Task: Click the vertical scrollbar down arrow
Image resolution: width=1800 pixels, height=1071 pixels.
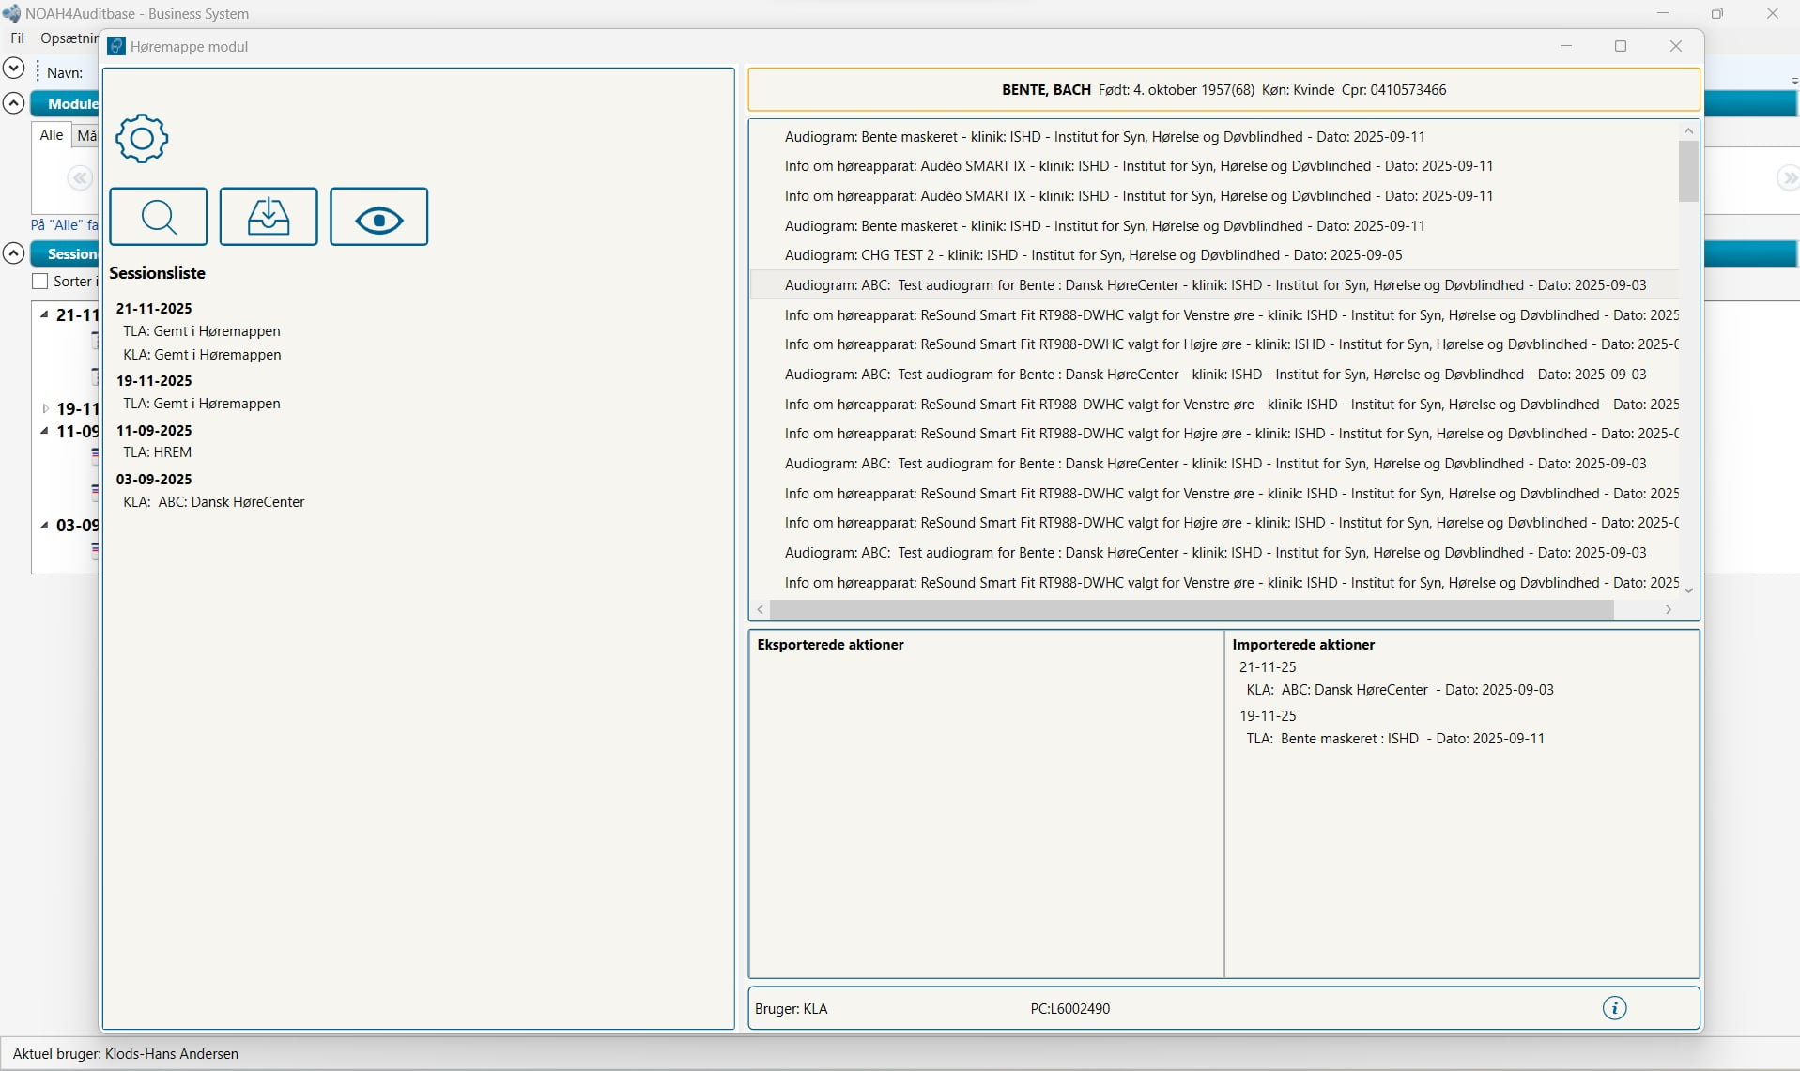Action: 1688,590
